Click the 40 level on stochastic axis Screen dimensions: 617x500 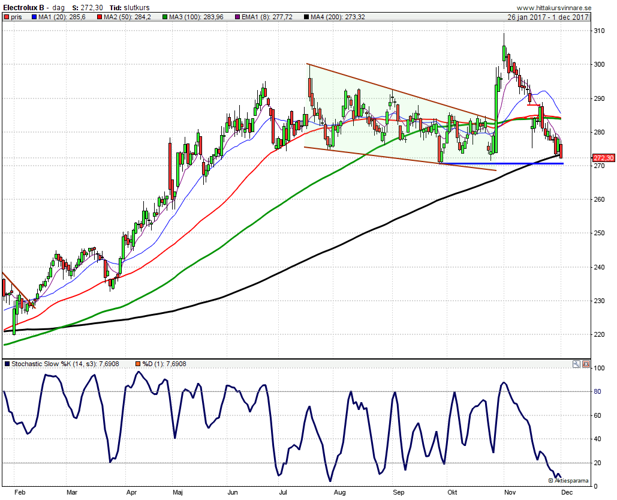click(597, 439)
